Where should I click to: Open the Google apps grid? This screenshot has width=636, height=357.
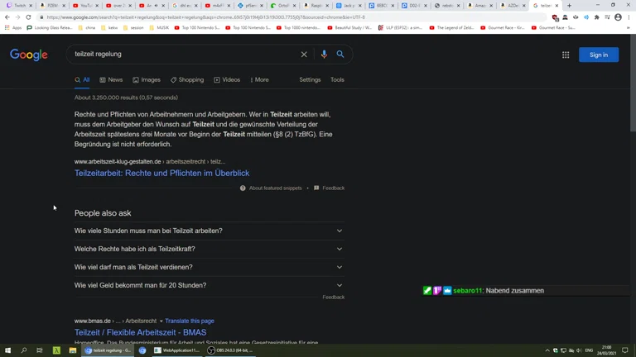pyautogui.click(x=566, y=55)
